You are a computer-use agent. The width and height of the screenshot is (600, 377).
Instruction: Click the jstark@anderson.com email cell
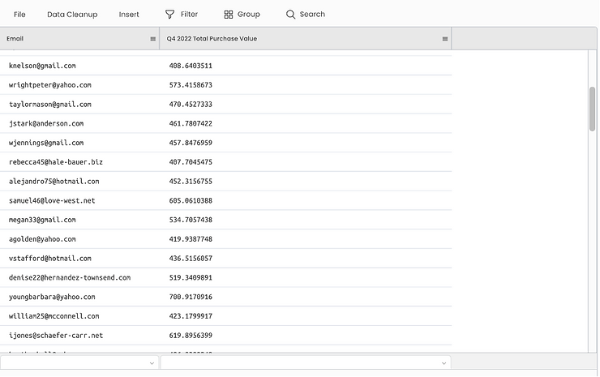click(46, 123)
